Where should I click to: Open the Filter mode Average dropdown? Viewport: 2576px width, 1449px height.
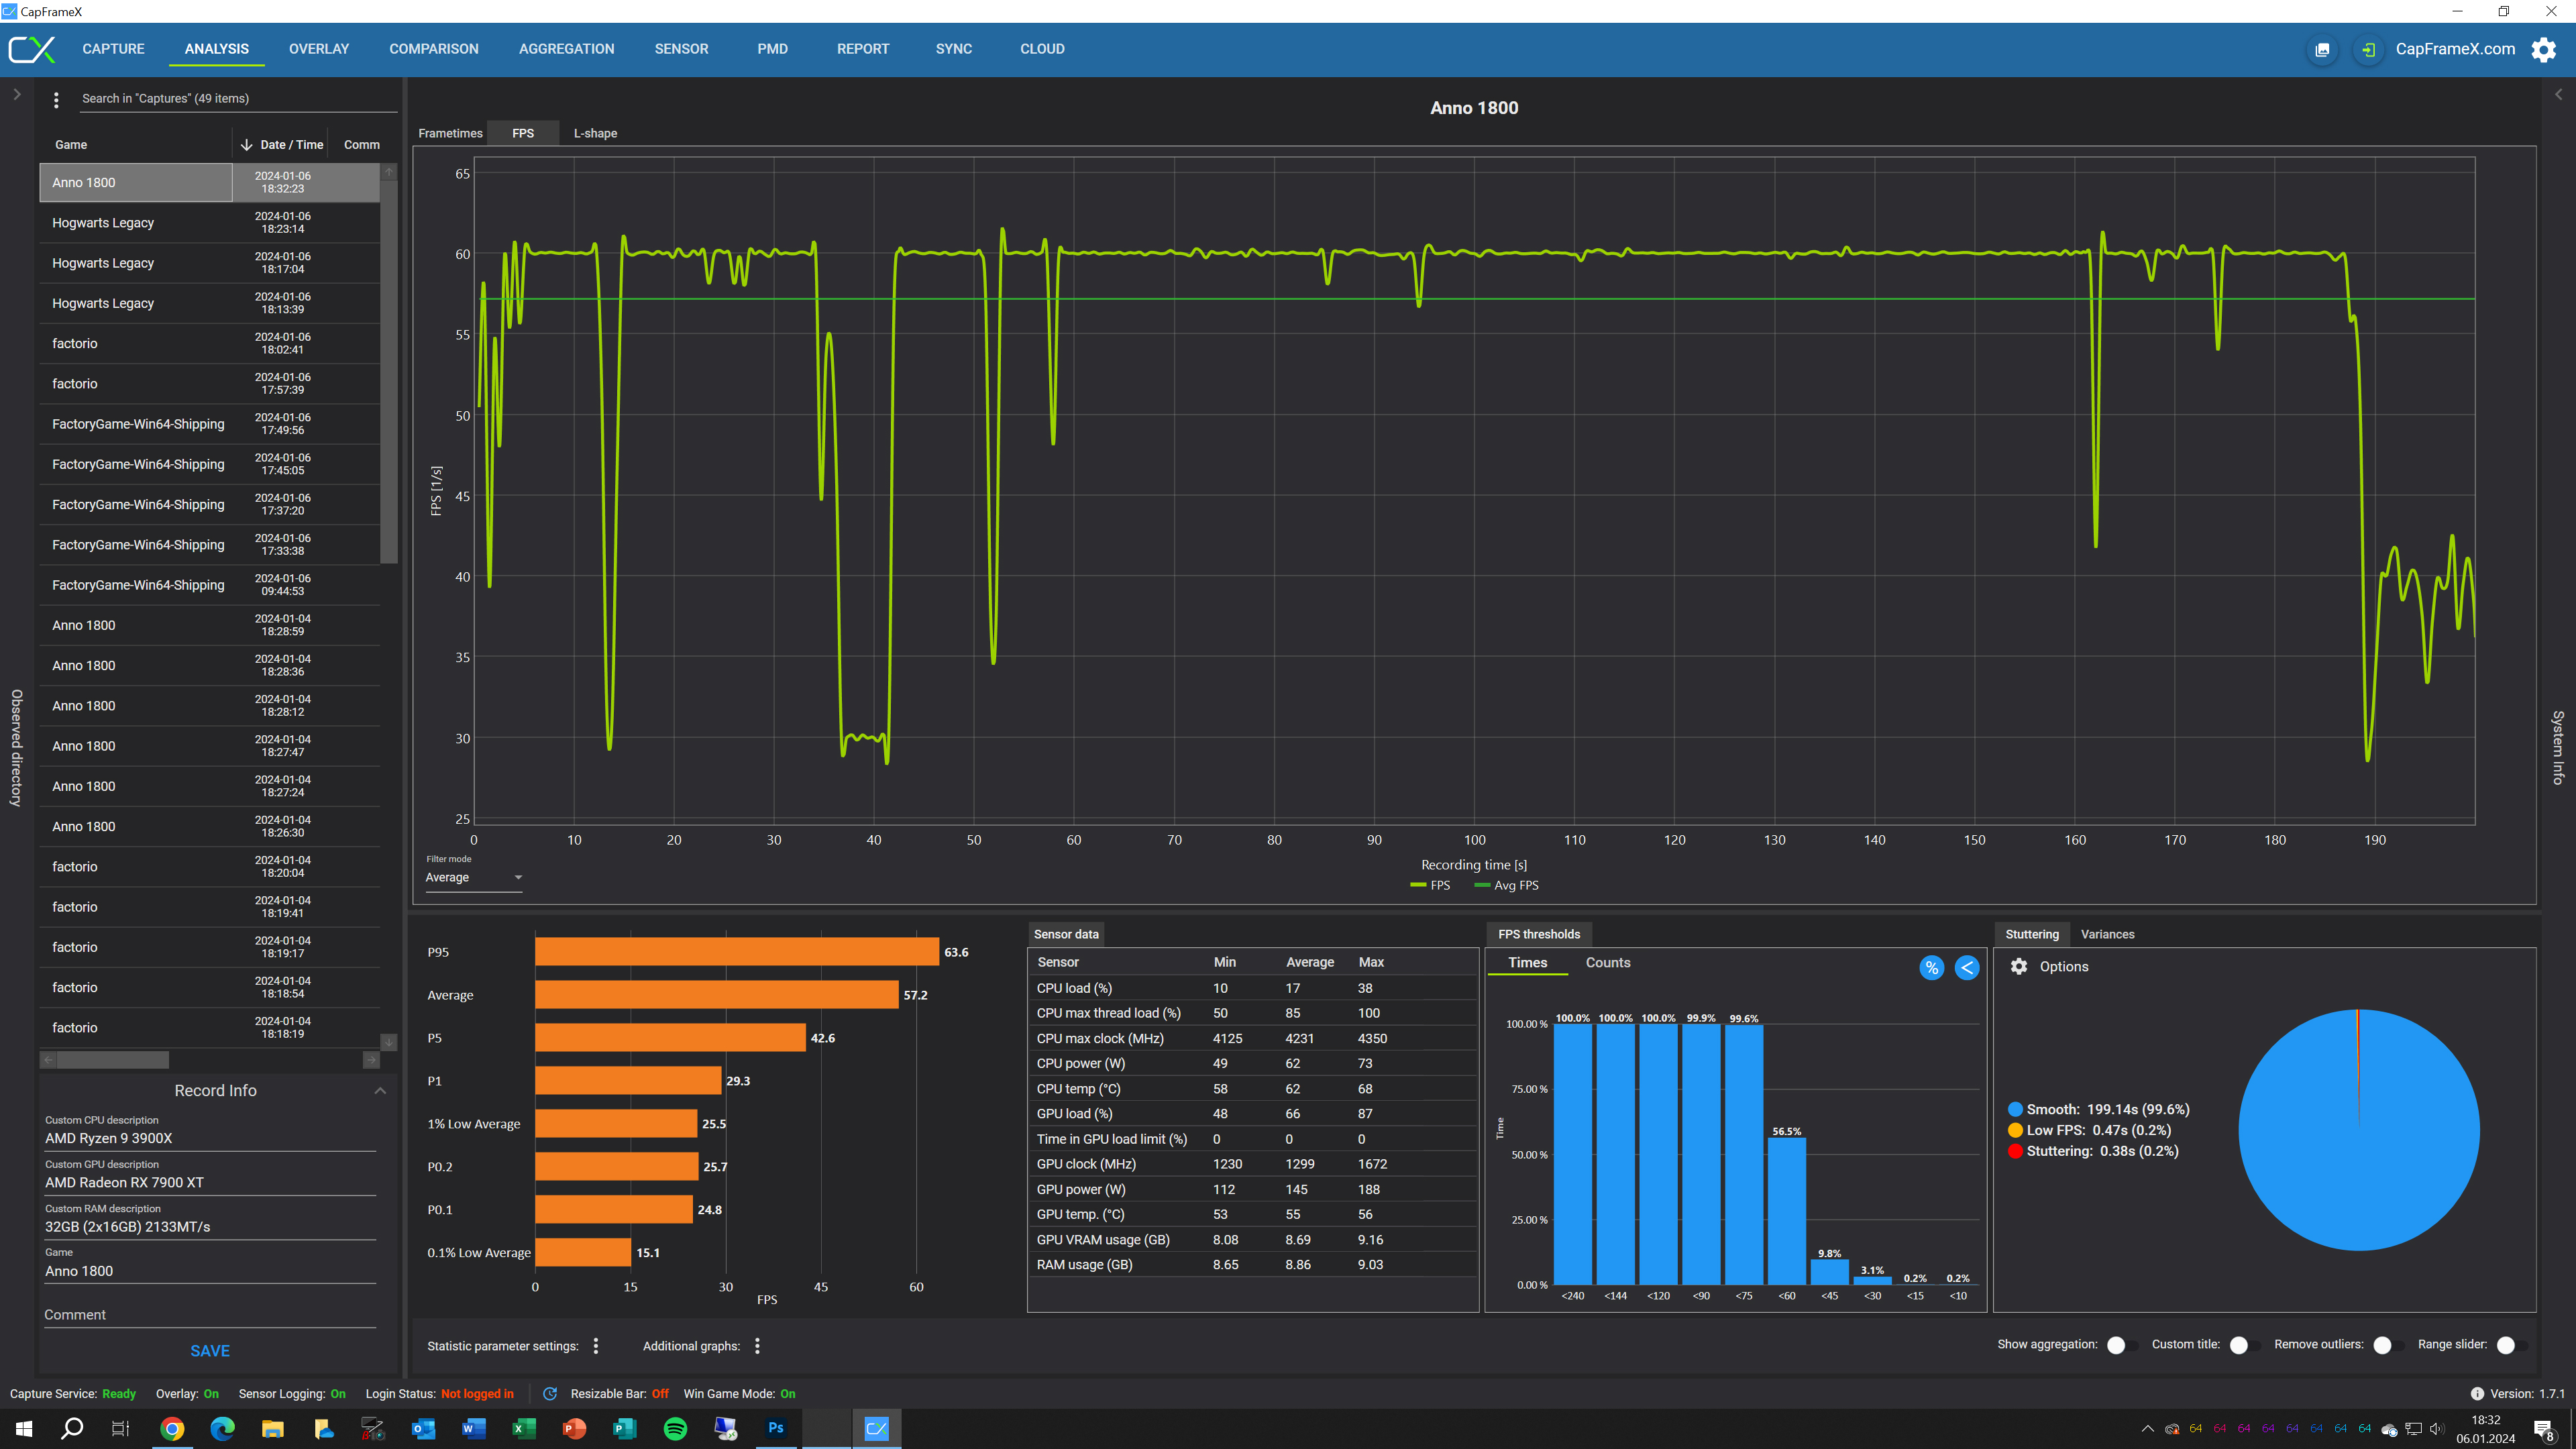[473, 877]
